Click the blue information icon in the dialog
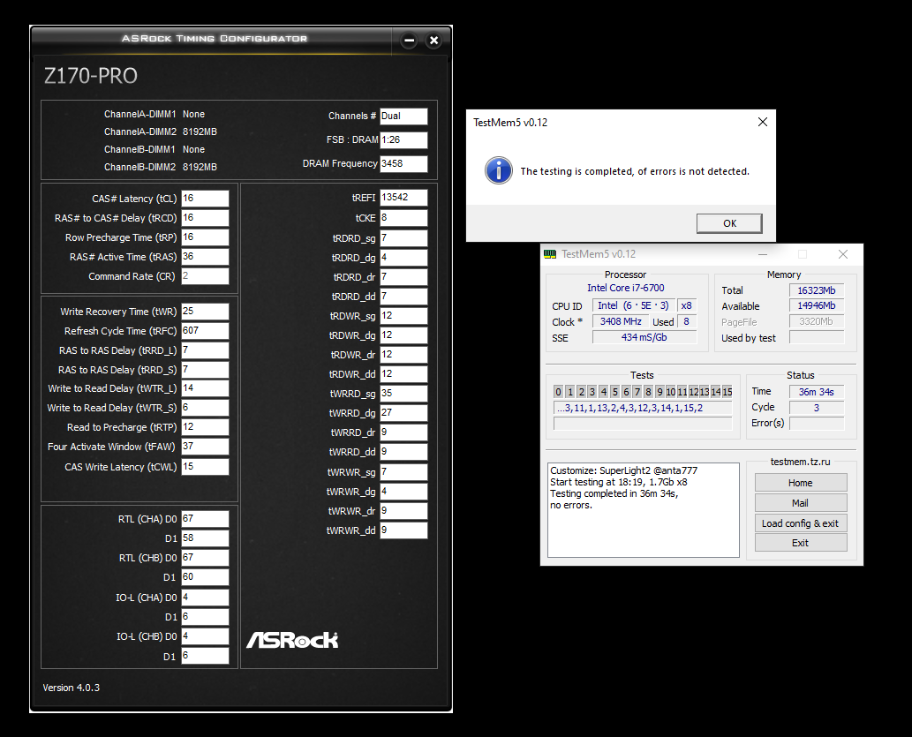 499,171
